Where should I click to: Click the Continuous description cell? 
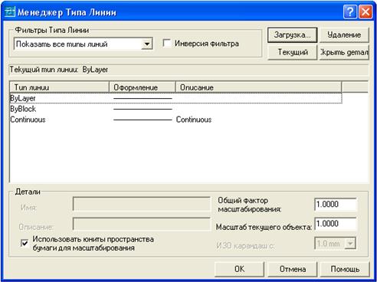point(194,120)
